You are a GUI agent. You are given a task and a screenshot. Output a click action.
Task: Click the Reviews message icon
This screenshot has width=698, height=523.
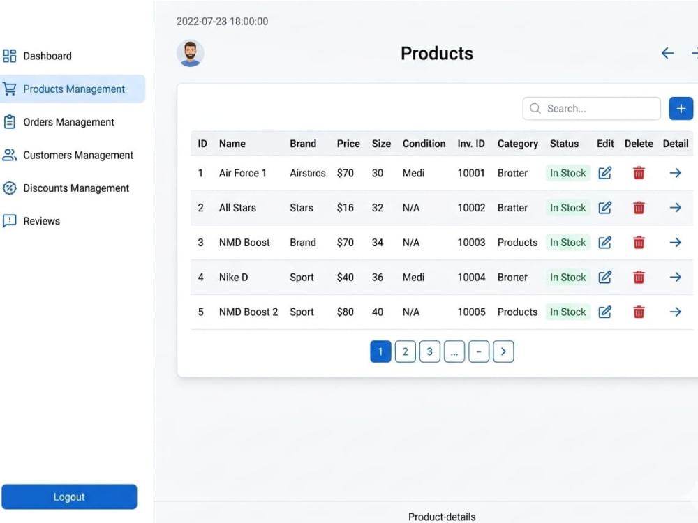9,221
